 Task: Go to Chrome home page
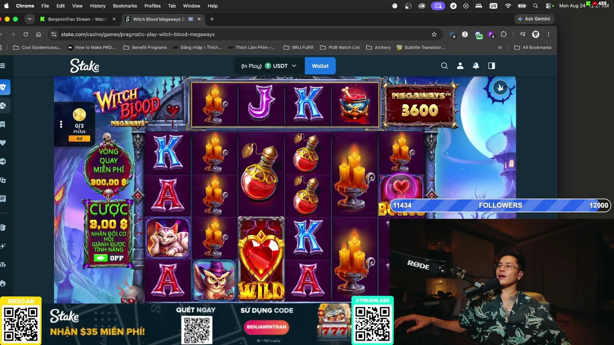(39, 34)
